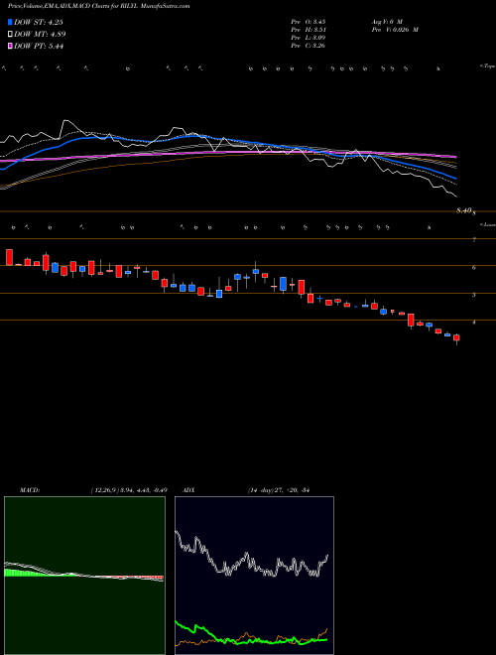Click the MACD (12,26,9) parameter values
This screenshot has height=655, width=496.
click(129, 490)
